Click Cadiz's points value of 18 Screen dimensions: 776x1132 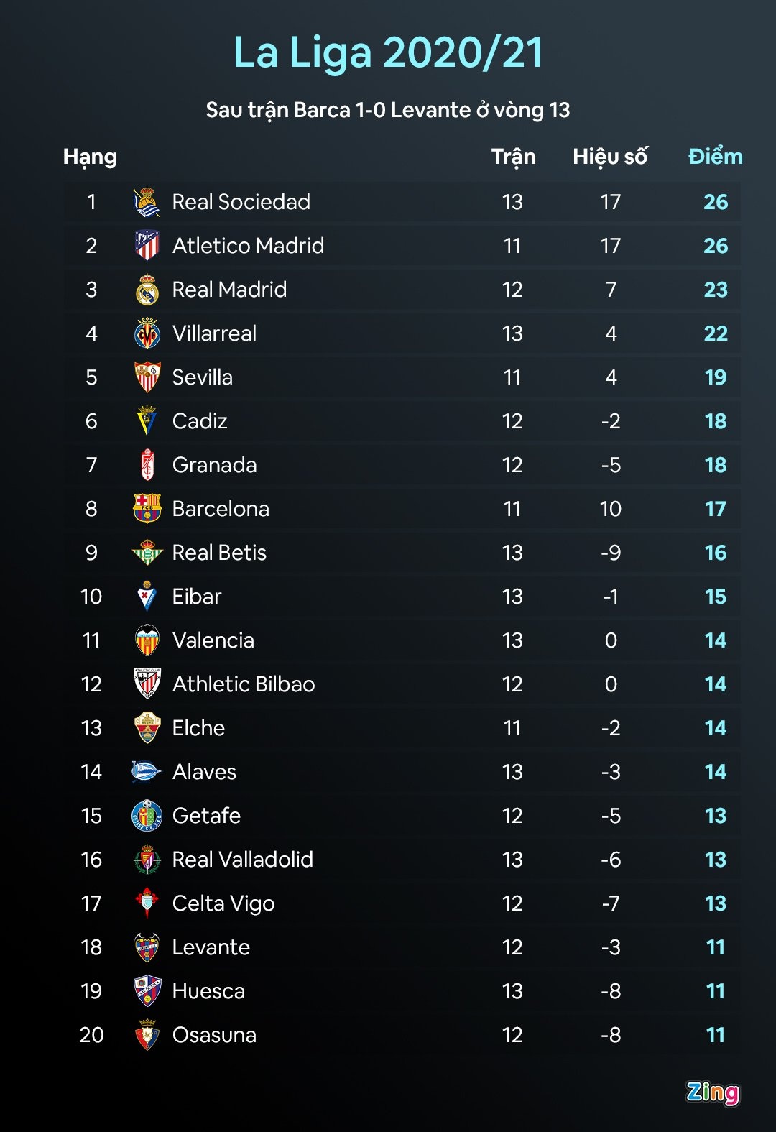(716, 421)
